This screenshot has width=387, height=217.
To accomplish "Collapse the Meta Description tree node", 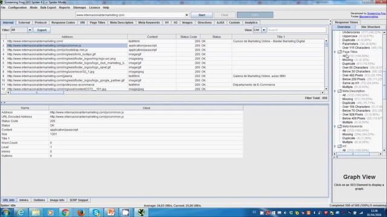I will [x=335, y=91].
